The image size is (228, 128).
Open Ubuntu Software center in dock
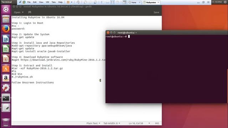coord(6,69)
